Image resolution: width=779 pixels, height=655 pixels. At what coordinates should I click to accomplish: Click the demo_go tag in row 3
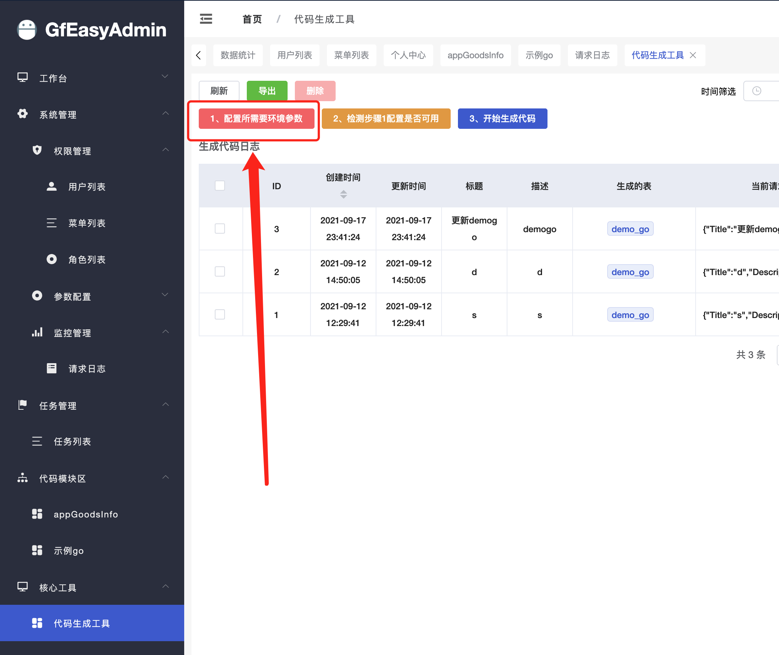(x=630, y=229)
